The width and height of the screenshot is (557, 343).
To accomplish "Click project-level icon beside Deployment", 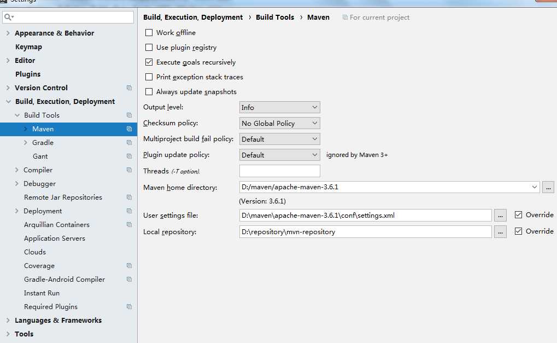I will (130, 211).
